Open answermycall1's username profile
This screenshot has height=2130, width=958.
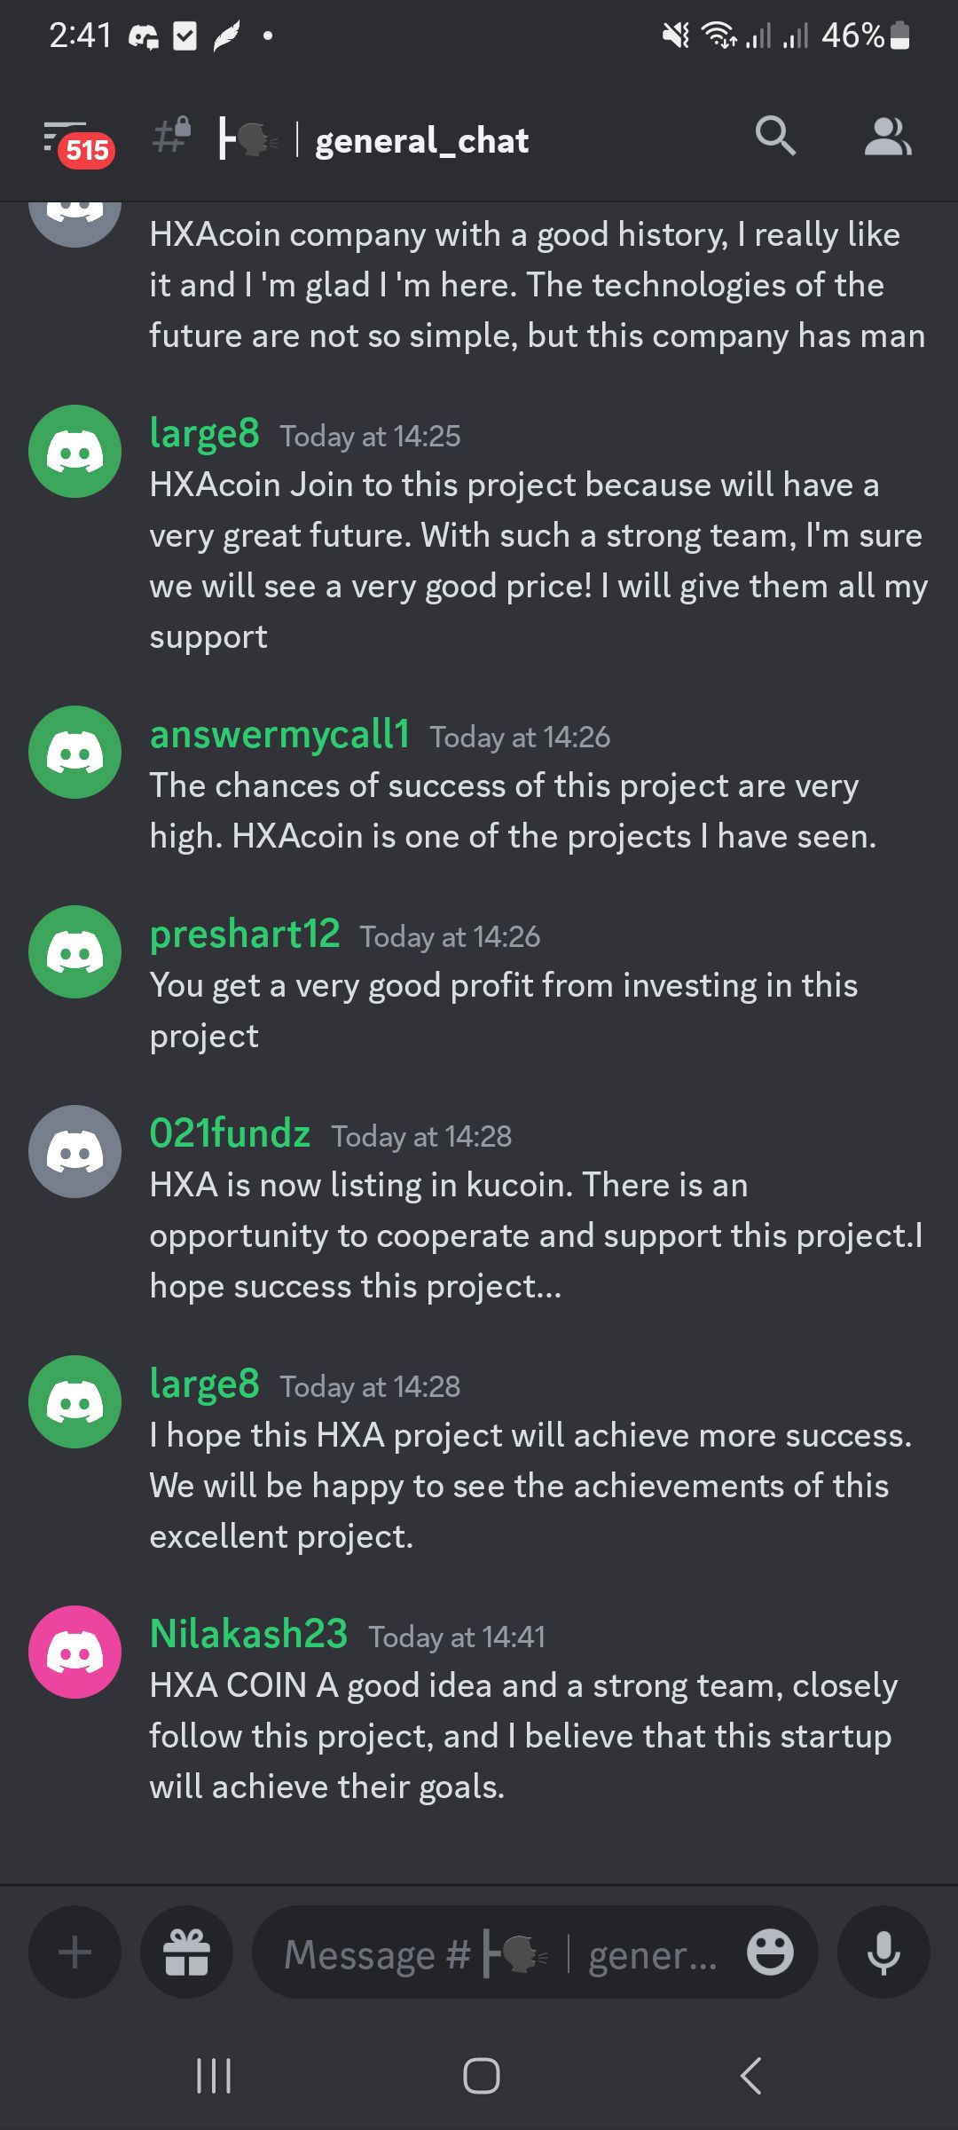point(279,734)
